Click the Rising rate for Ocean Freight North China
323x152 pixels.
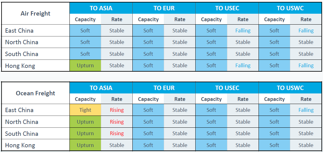(117, 122)
